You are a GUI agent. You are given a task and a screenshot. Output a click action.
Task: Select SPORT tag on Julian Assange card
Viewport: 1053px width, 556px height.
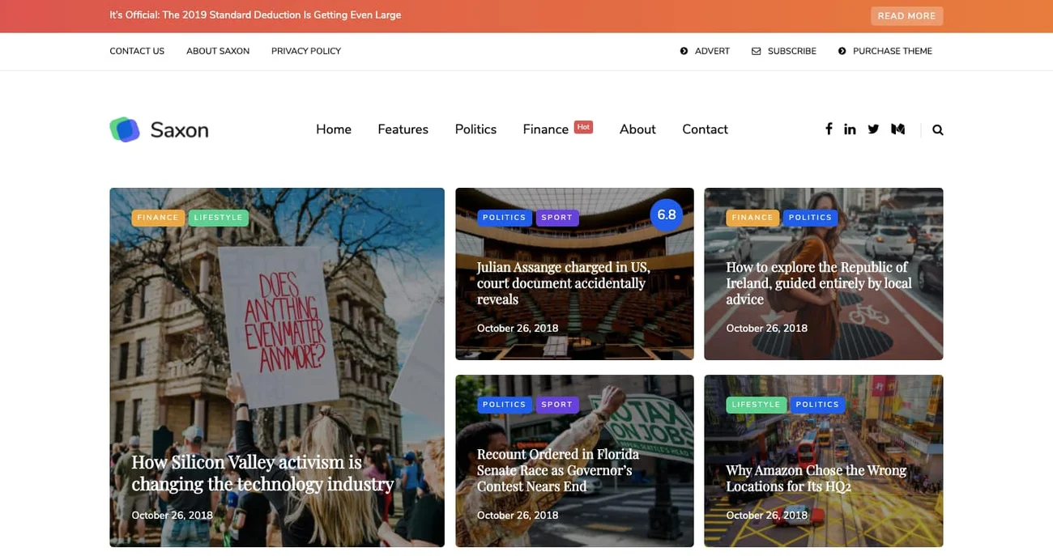(557, 218)
